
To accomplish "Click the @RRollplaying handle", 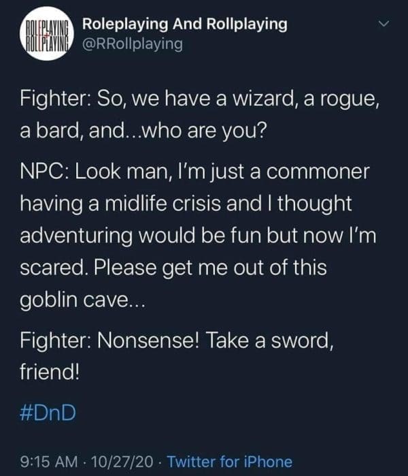I will point(132,44).
